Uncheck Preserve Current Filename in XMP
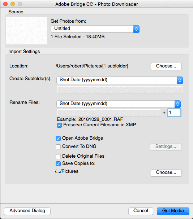This screenshot has width=193, height=219. [59, 125]
